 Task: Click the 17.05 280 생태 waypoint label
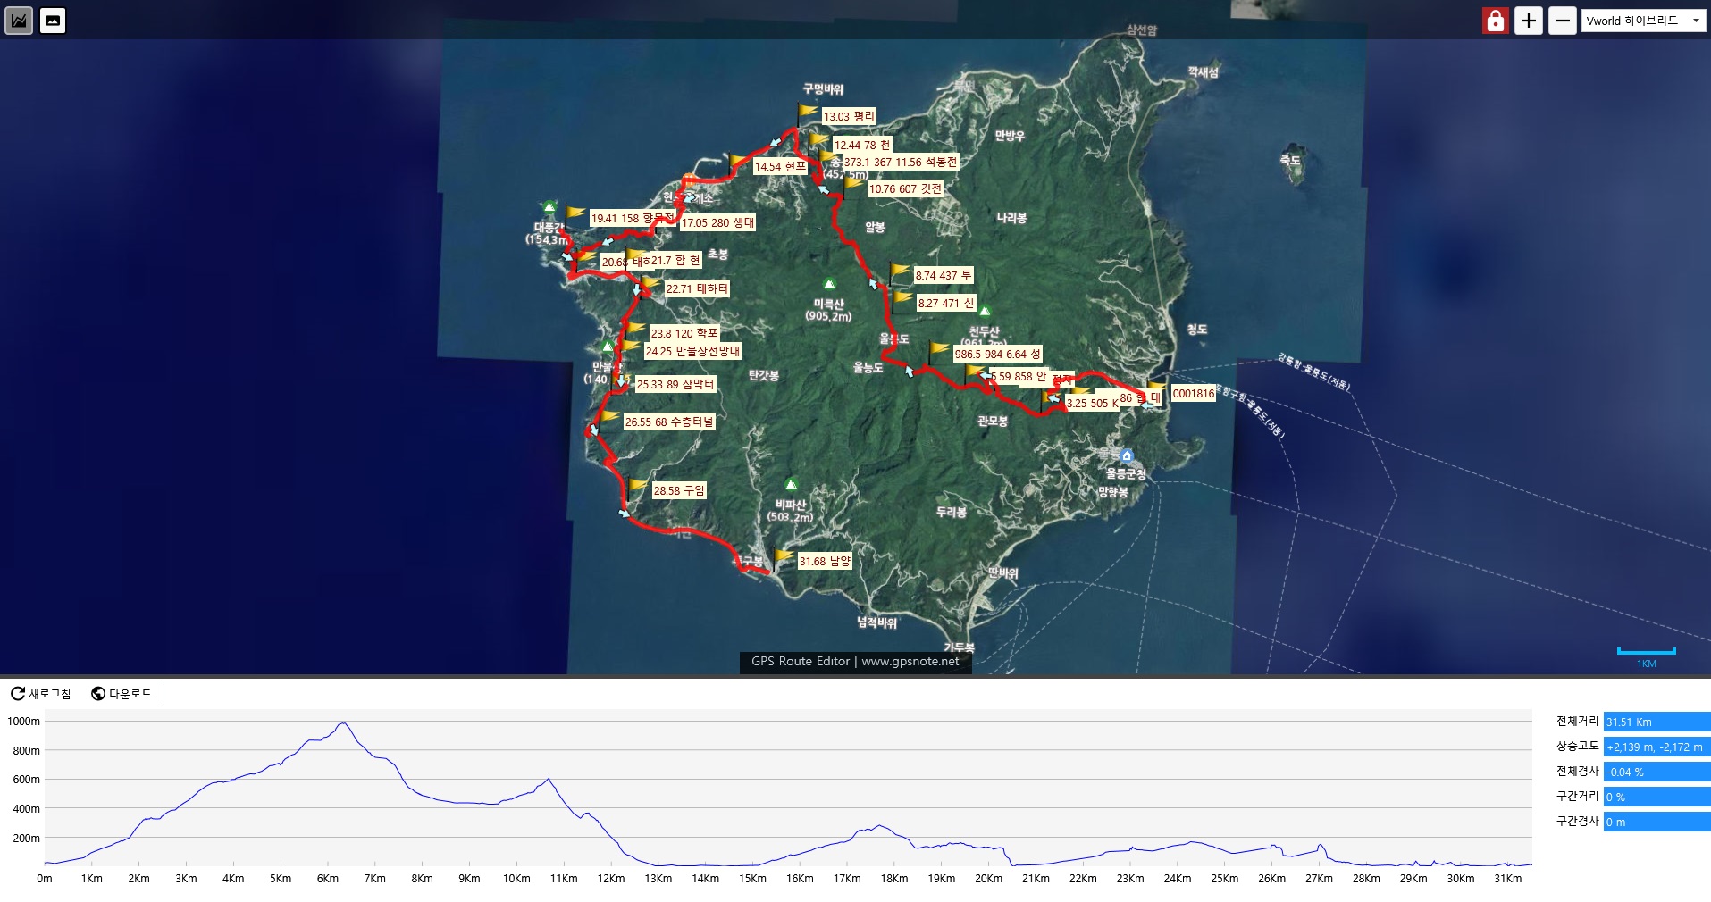[x=717, y=222]
